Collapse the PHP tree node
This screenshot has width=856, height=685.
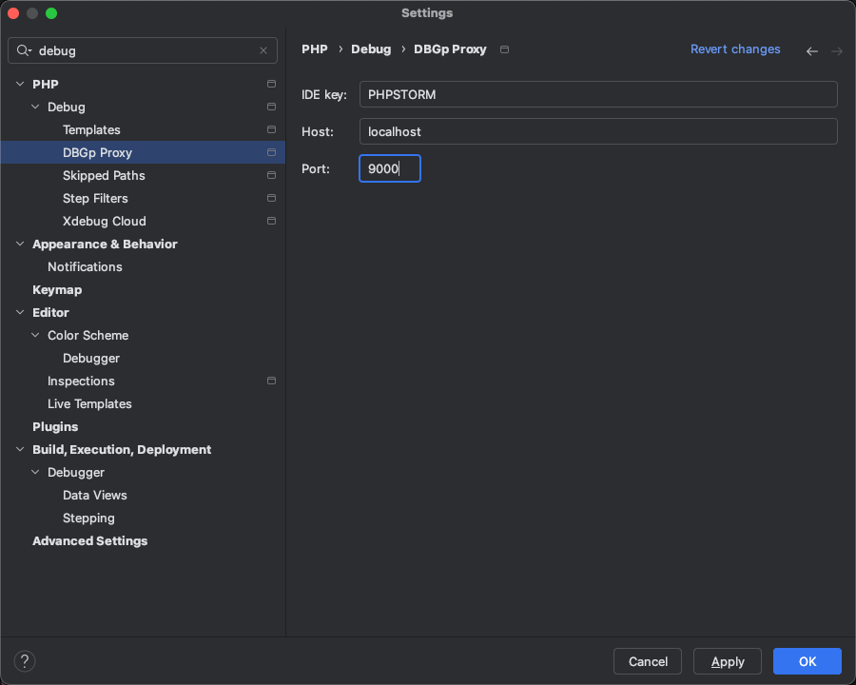(x=20, y=84)
